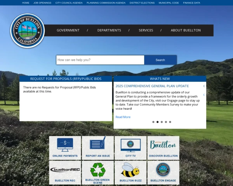Screen dimensions: 233x186
Task: Click the Whats New panel header
Action: point(160,79)
